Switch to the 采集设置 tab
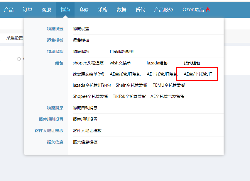Screen dimensions: 250x181 point(15,38)
